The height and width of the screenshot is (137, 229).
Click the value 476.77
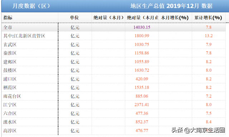[x=142, y=131]
